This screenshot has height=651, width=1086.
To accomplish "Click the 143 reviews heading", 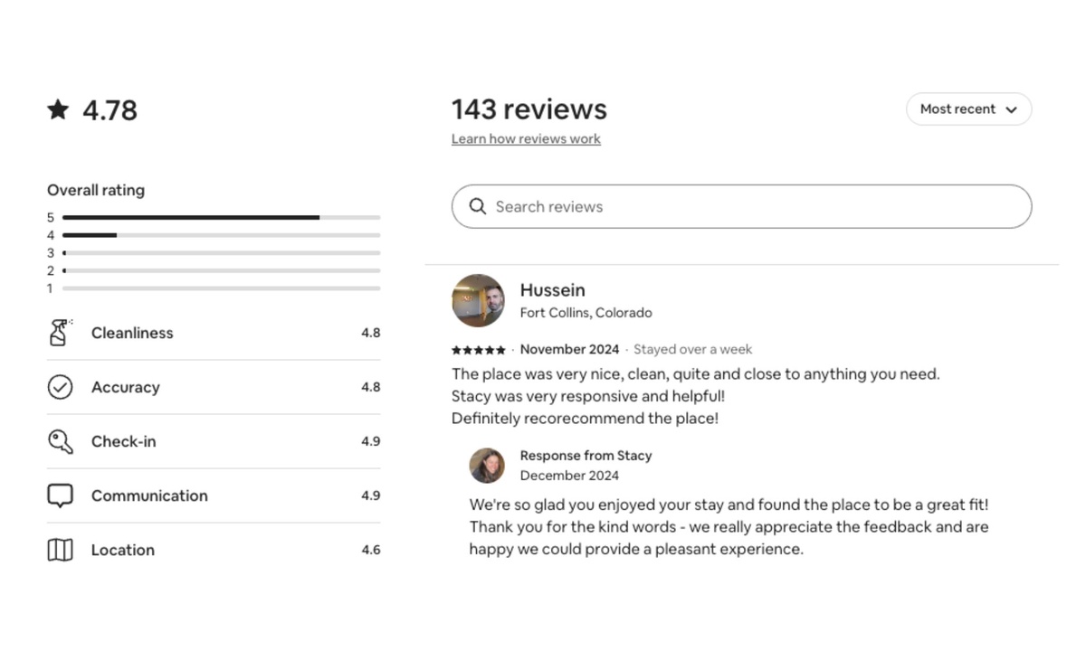I will click(529, 109).
